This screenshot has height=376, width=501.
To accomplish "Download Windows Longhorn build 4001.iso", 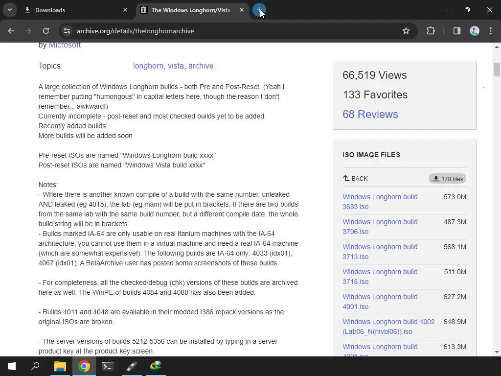I will pos(380,302).
